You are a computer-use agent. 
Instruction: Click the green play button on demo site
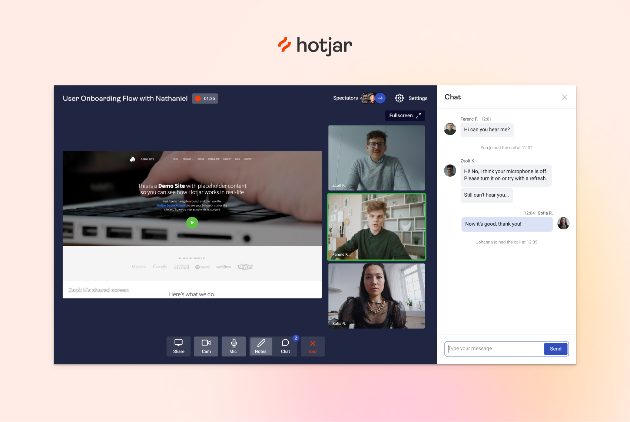(x=192, y=223)
